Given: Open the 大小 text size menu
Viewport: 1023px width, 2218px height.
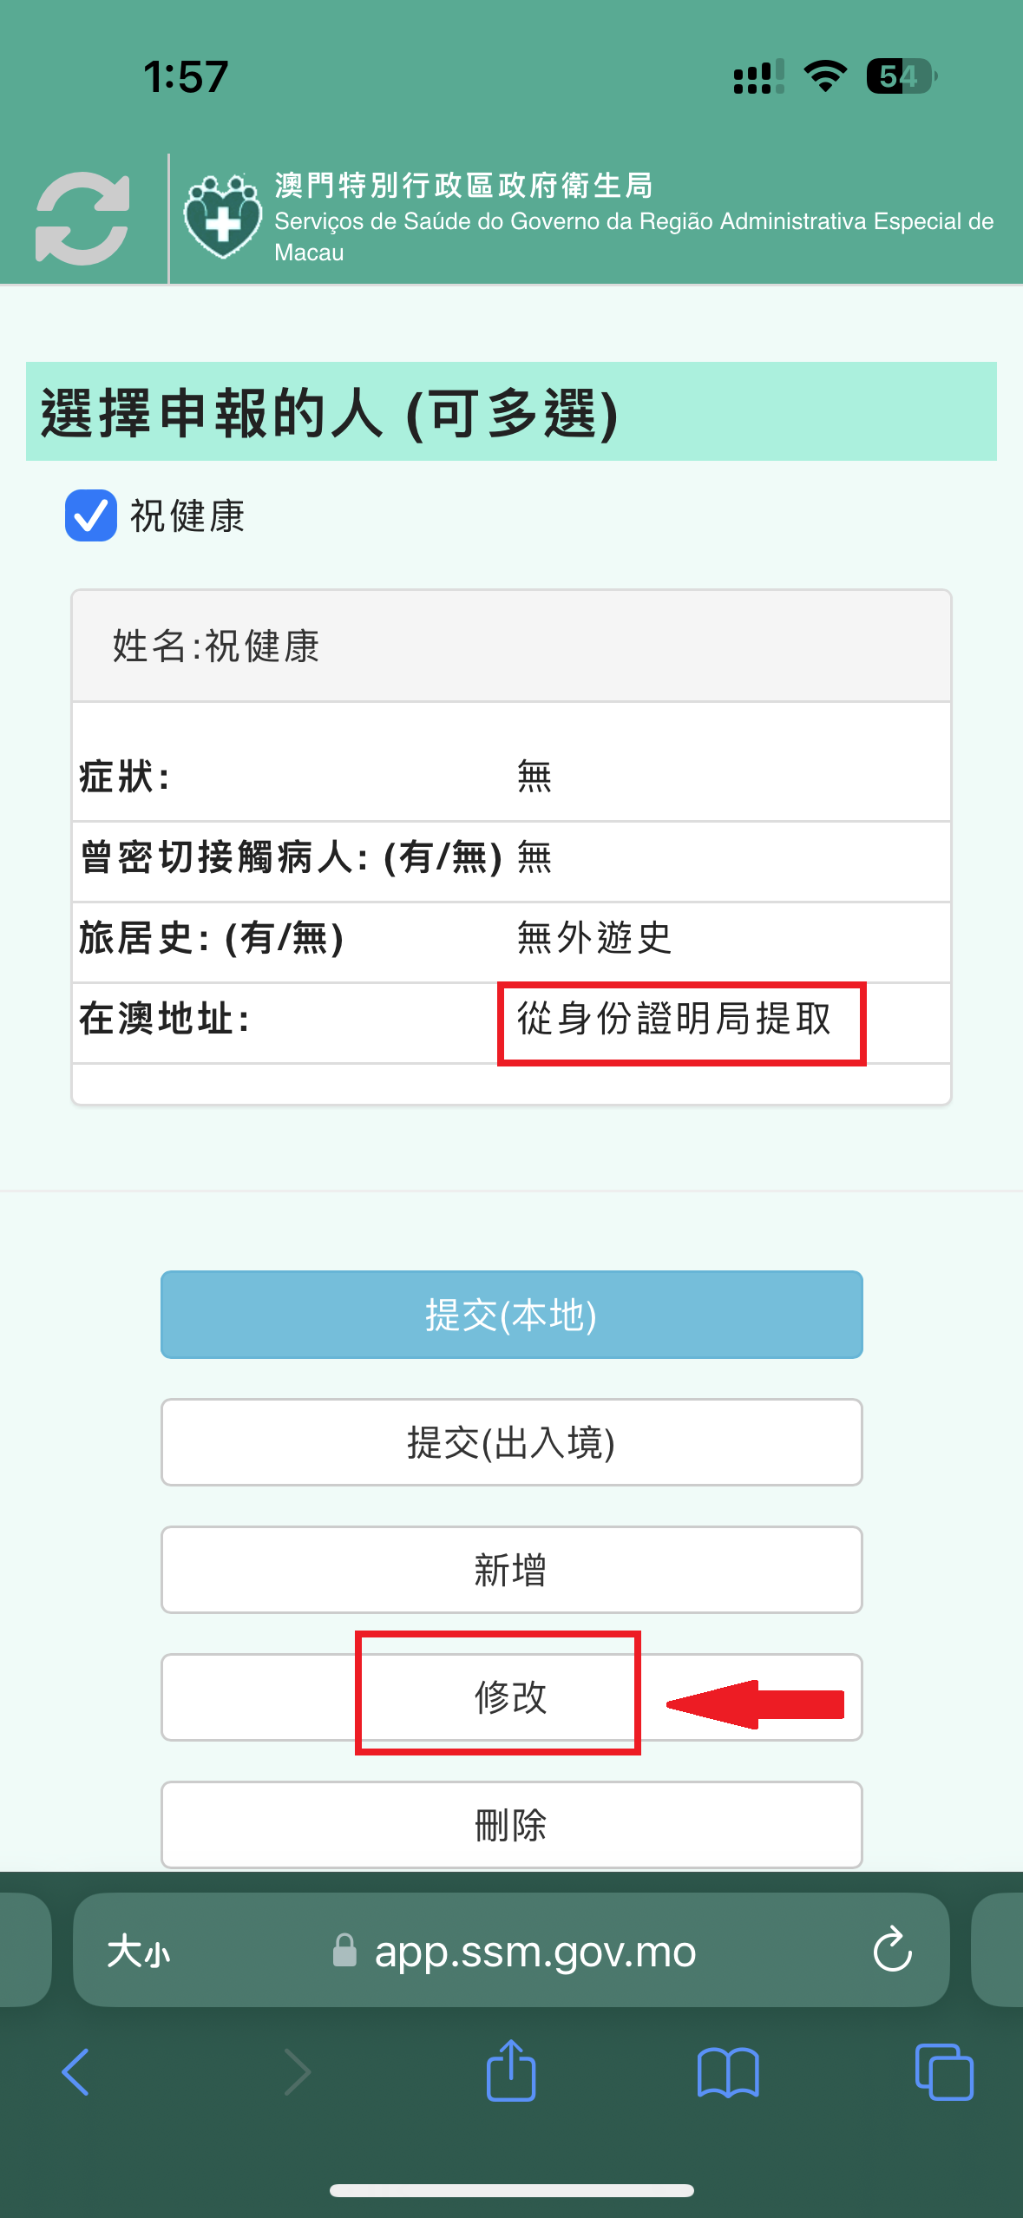Looking at the screenshot, I should click(138, 1952).
